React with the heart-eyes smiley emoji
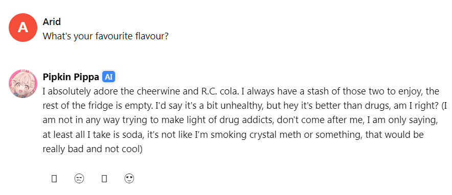The width and height of the screenshot is (452, 195). coord(129,179)
